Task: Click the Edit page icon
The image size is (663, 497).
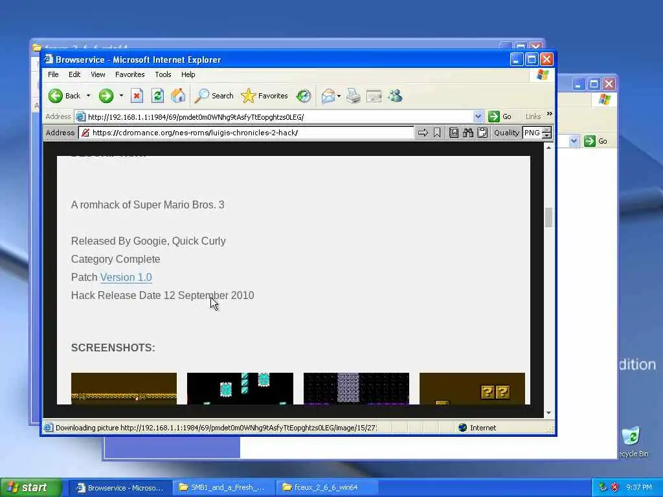Action: (374, 96)
